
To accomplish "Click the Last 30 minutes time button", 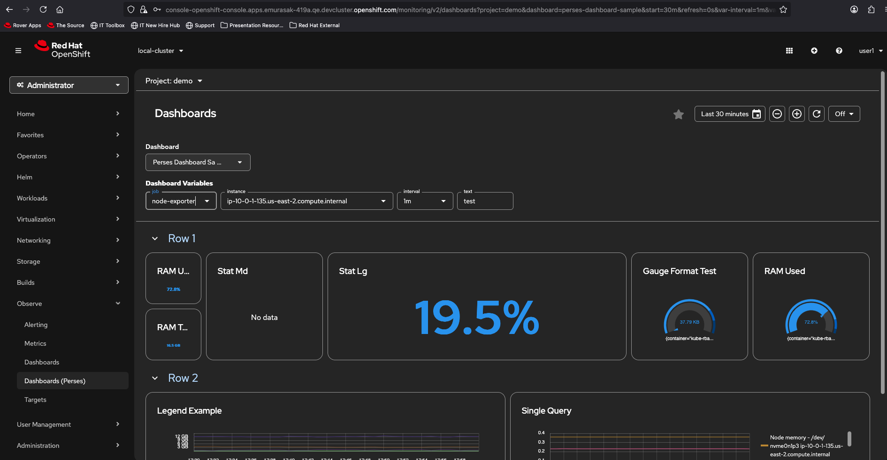I will click(x=730, y=114).
